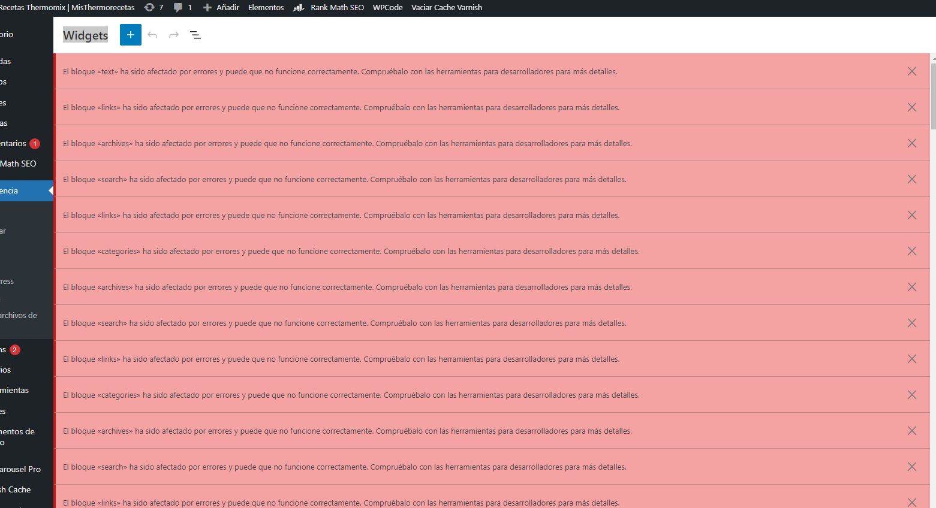Image resolution: width=936 pixels, height=508 pixels.
Task: Open the comments icon in admin bar
Action: click(182, 7)
